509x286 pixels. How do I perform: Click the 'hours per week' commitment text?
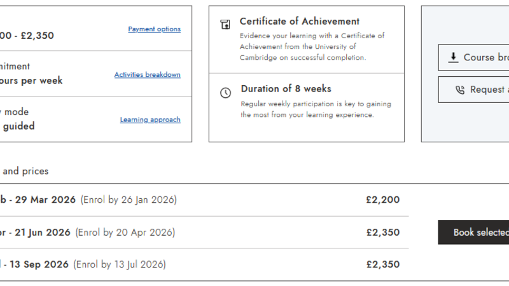coord(32,81)
